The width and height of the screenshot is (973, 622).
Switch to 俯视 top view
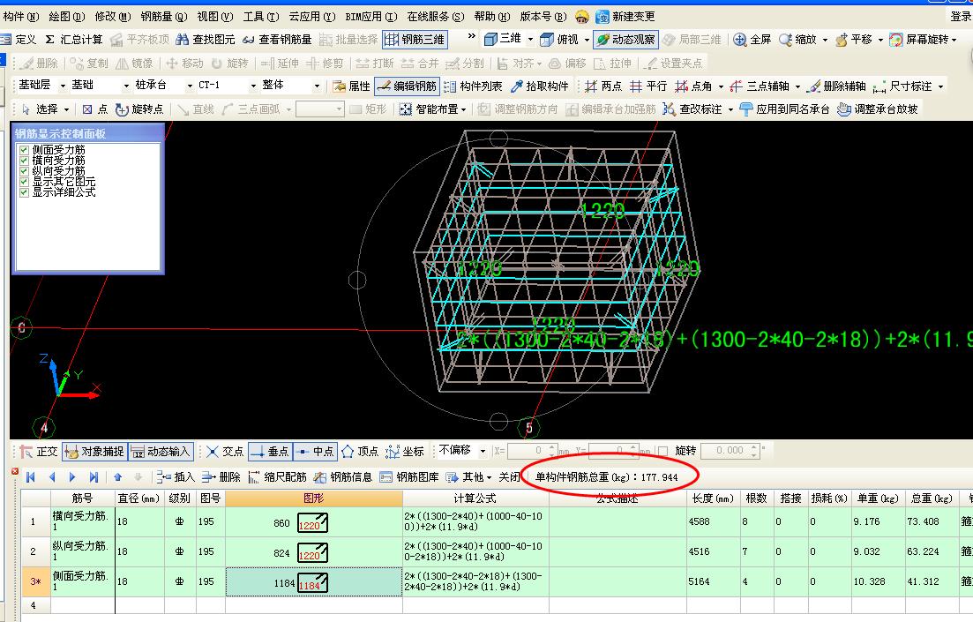point(558,40)
